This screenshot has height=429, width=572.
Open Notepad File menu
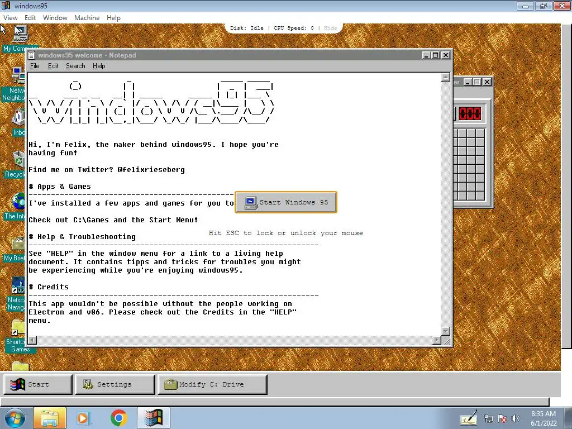pos(35,66)
